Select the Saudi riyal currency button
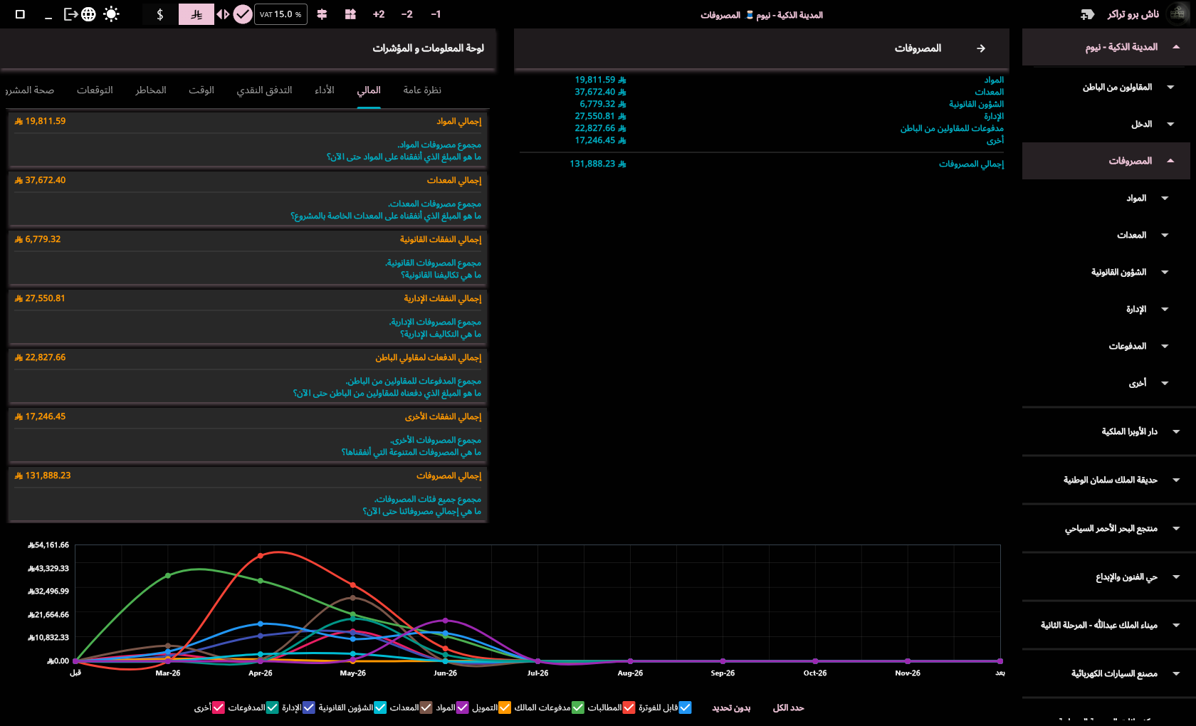 [196, 14]
